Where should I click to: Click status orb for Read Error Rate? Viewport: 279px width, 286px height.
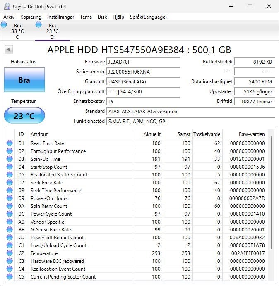tap(10, 143)
